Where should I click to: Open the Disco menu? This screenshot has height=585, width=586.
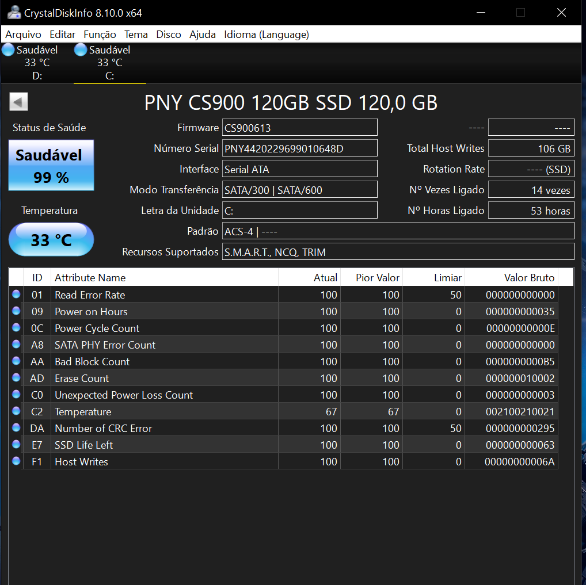click(169, 35)
